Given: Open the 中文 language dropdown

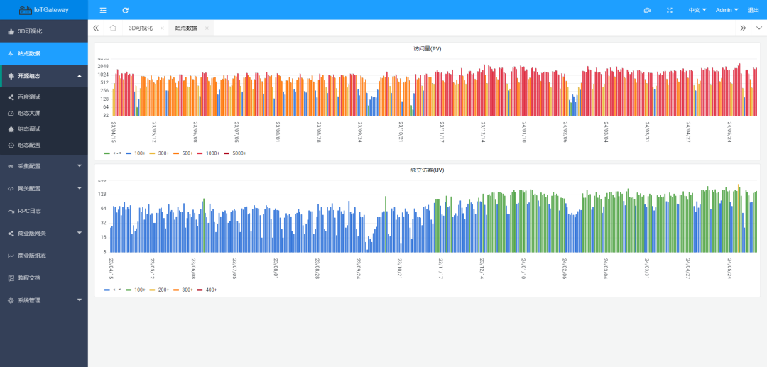Looking at the screenshot, I should 697,10.
